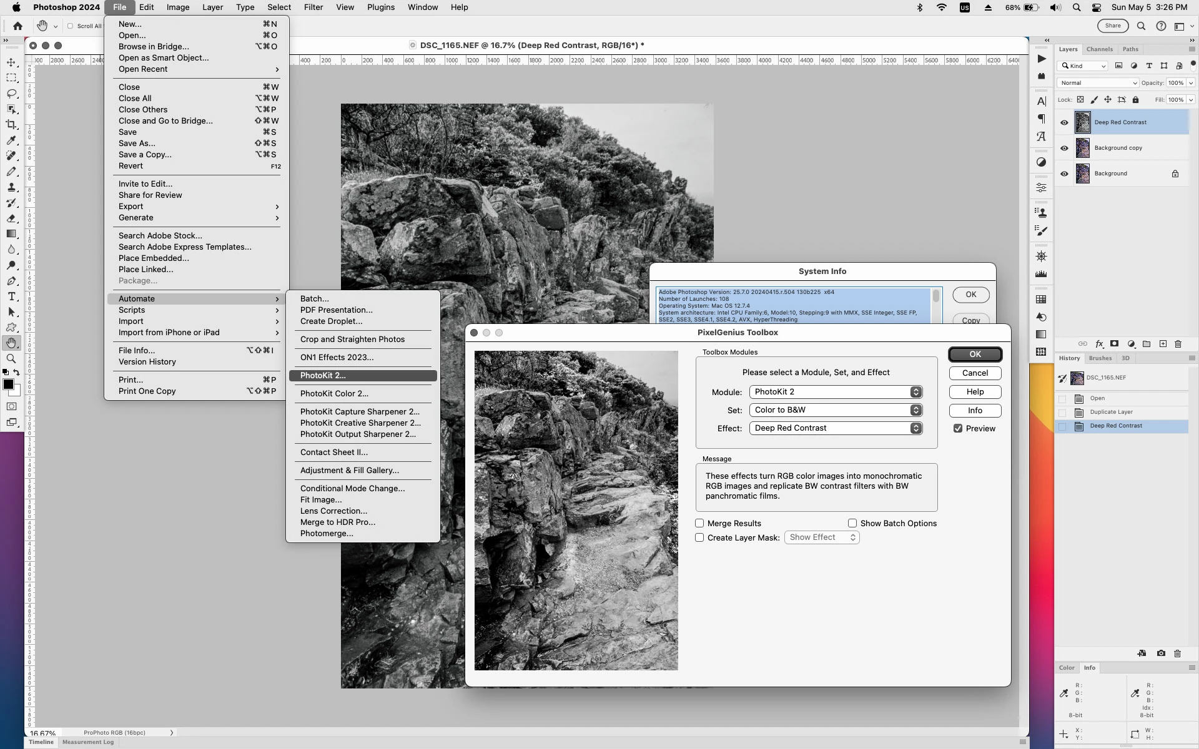This screenshot has width=1199, height=749.
Task: Delete layer via trash icon in Layers
Action: click(1178, 344)
